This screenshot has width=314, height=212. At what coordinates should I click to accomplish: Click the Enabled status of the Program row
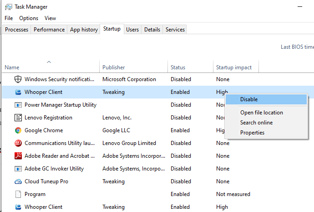(x=180, y=194)
